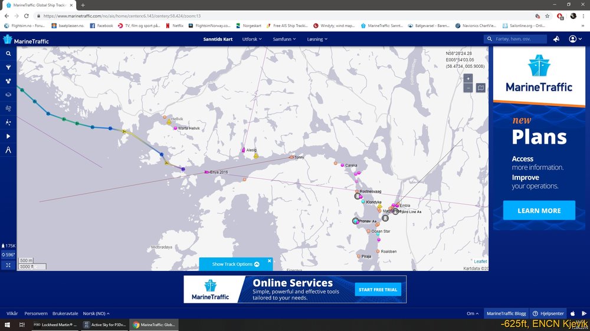Open the user account menu
The image size is (590, 331).
575,39
